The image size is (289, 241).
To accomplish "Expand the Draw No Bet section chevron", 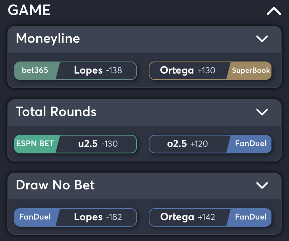I will tap(262, 185).
